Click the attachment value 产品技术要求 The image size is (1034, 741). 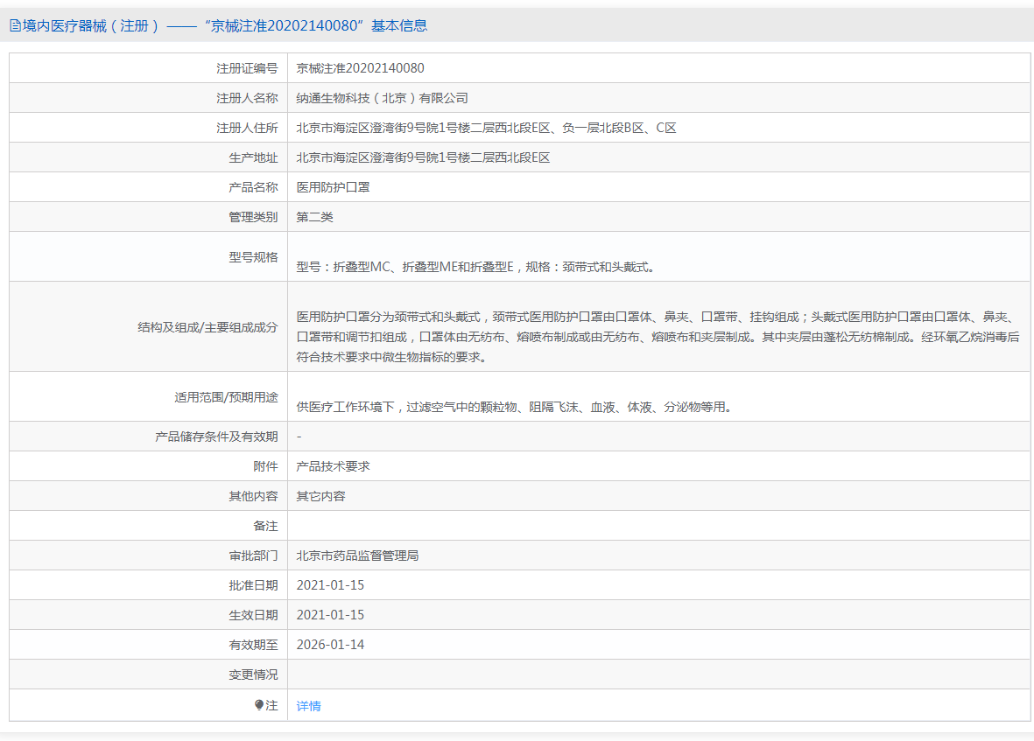333,466
